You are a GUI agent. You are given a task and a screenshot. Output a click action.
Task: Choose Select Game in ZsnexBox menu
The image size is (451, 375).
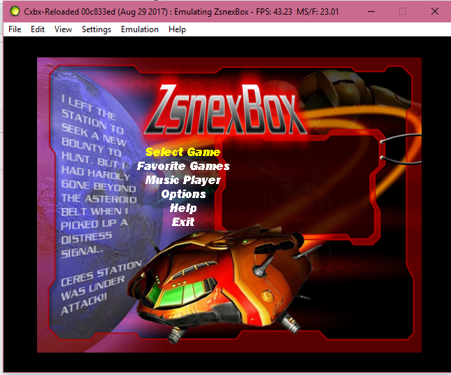tap(182, 152)
